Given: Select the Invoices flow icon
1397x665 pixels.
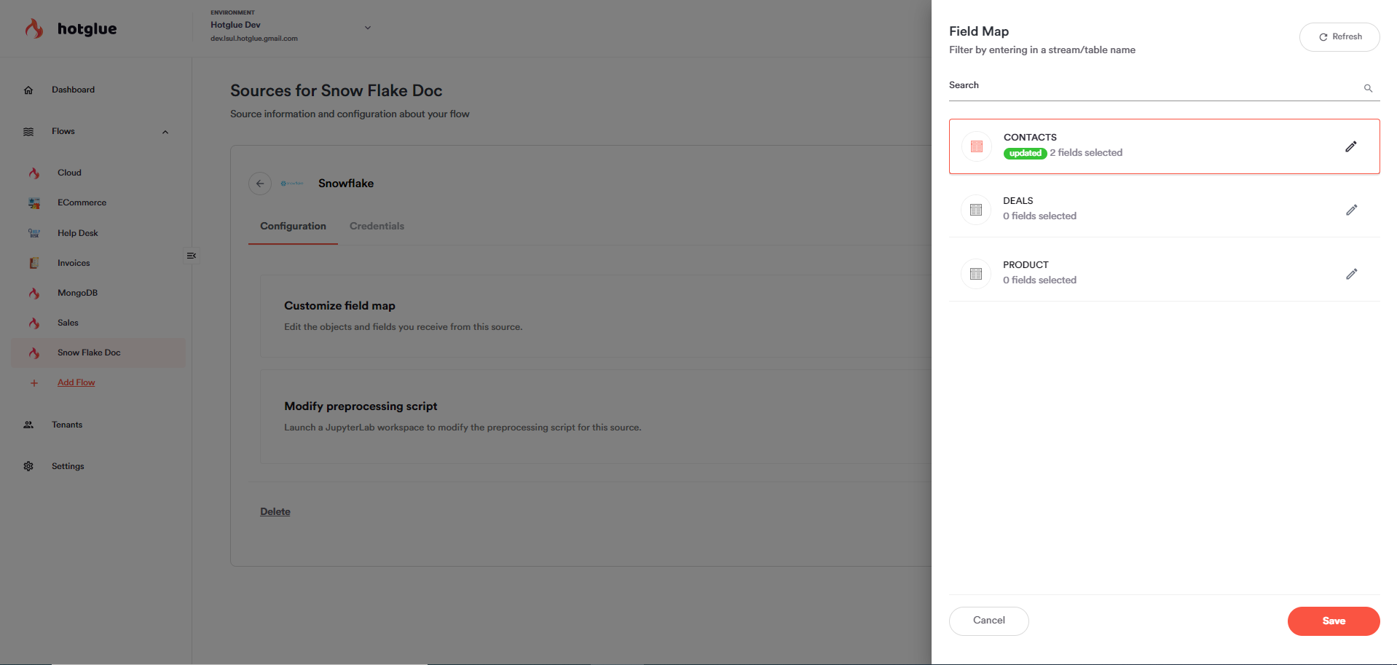Looking at the screenshot, I should tap(34, 263).
